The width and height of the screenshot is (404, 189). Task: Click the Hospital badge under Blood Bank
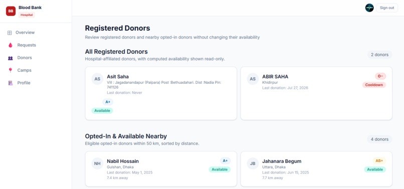click(27, 15)
